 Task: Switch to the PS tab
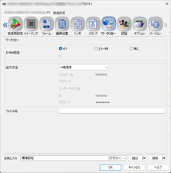tap(27, 13)
